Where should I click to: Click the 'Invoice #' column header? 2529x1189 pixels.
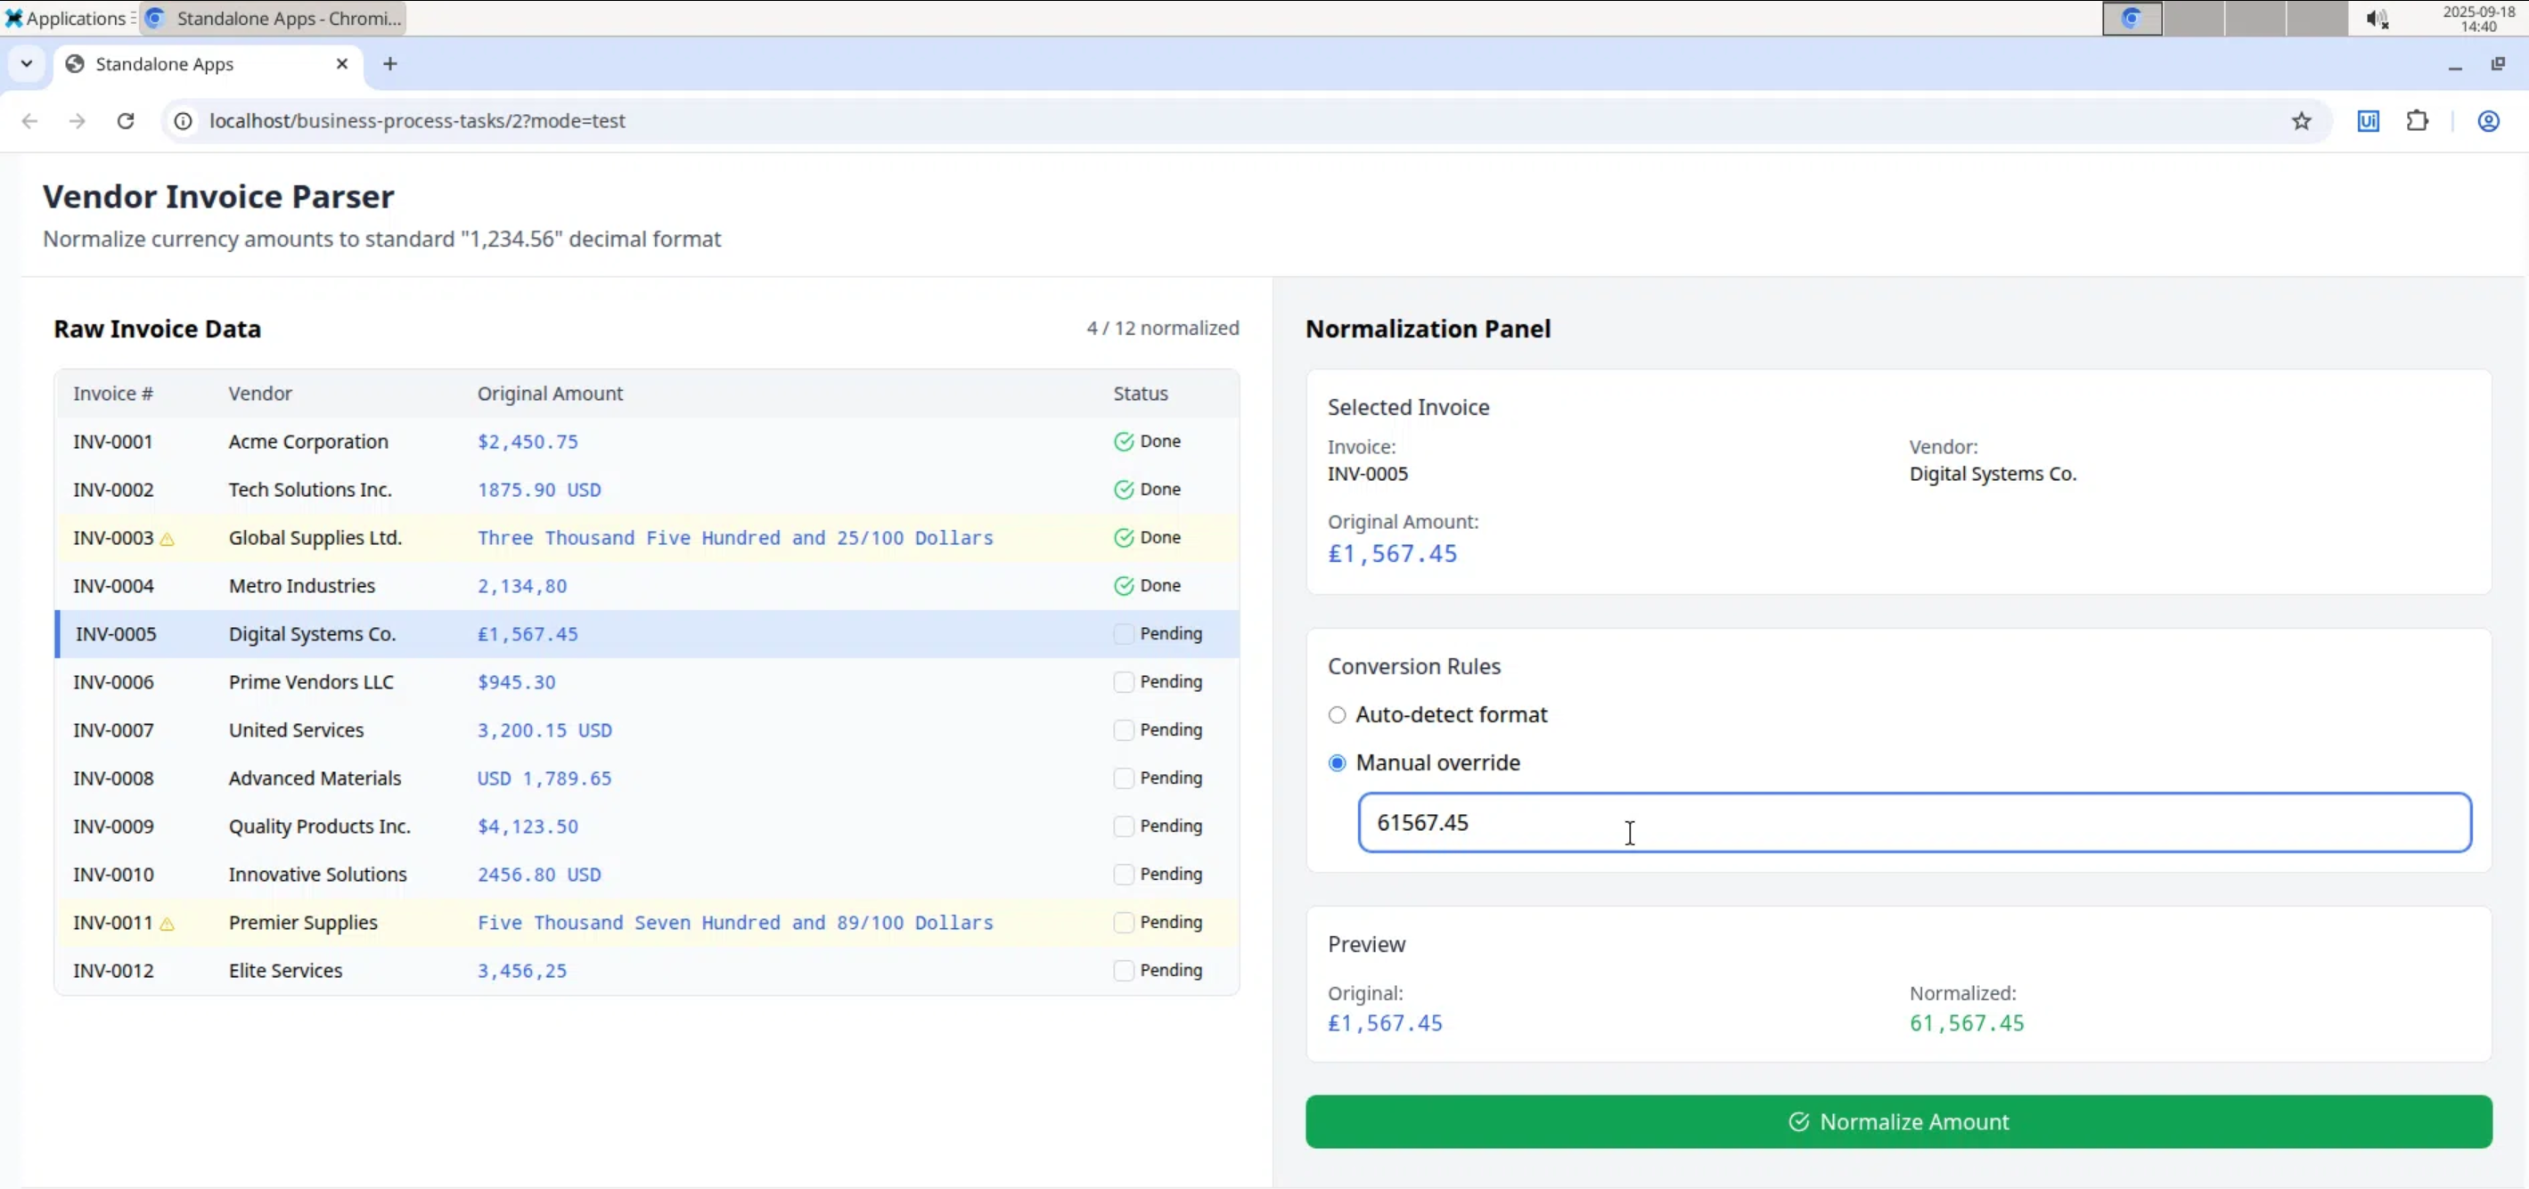click(x=113, y=394)
